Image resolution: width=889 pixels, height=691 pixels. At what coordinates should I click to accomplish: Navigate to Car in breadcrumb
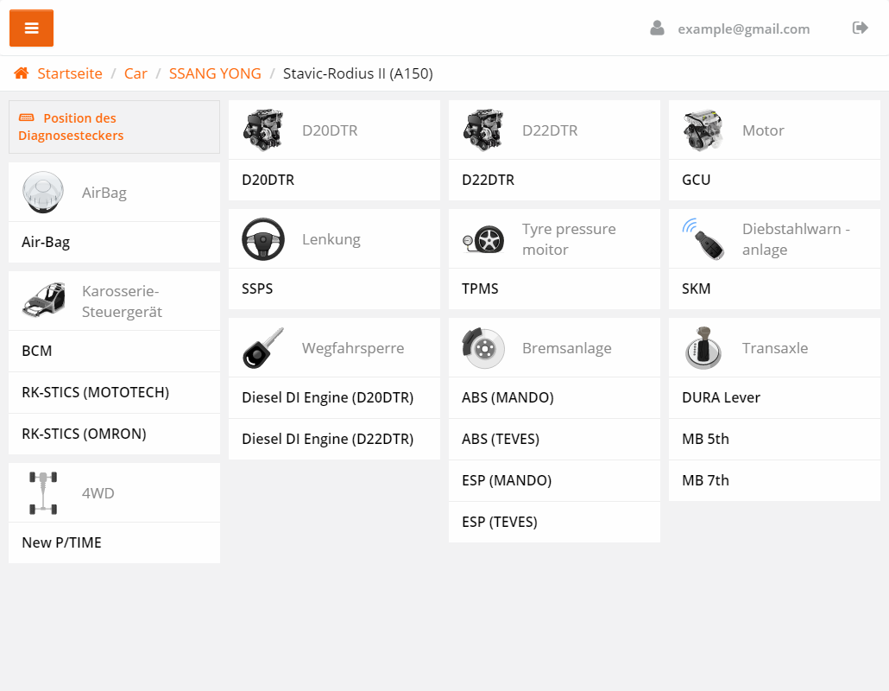point(136,74)
